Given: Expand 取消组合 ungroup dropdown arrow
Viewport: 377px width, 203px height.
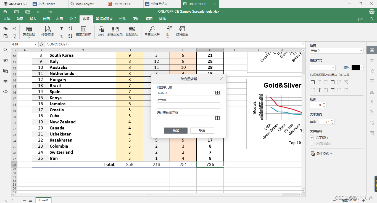Looking at the screenshot, I should click(182, 38).
